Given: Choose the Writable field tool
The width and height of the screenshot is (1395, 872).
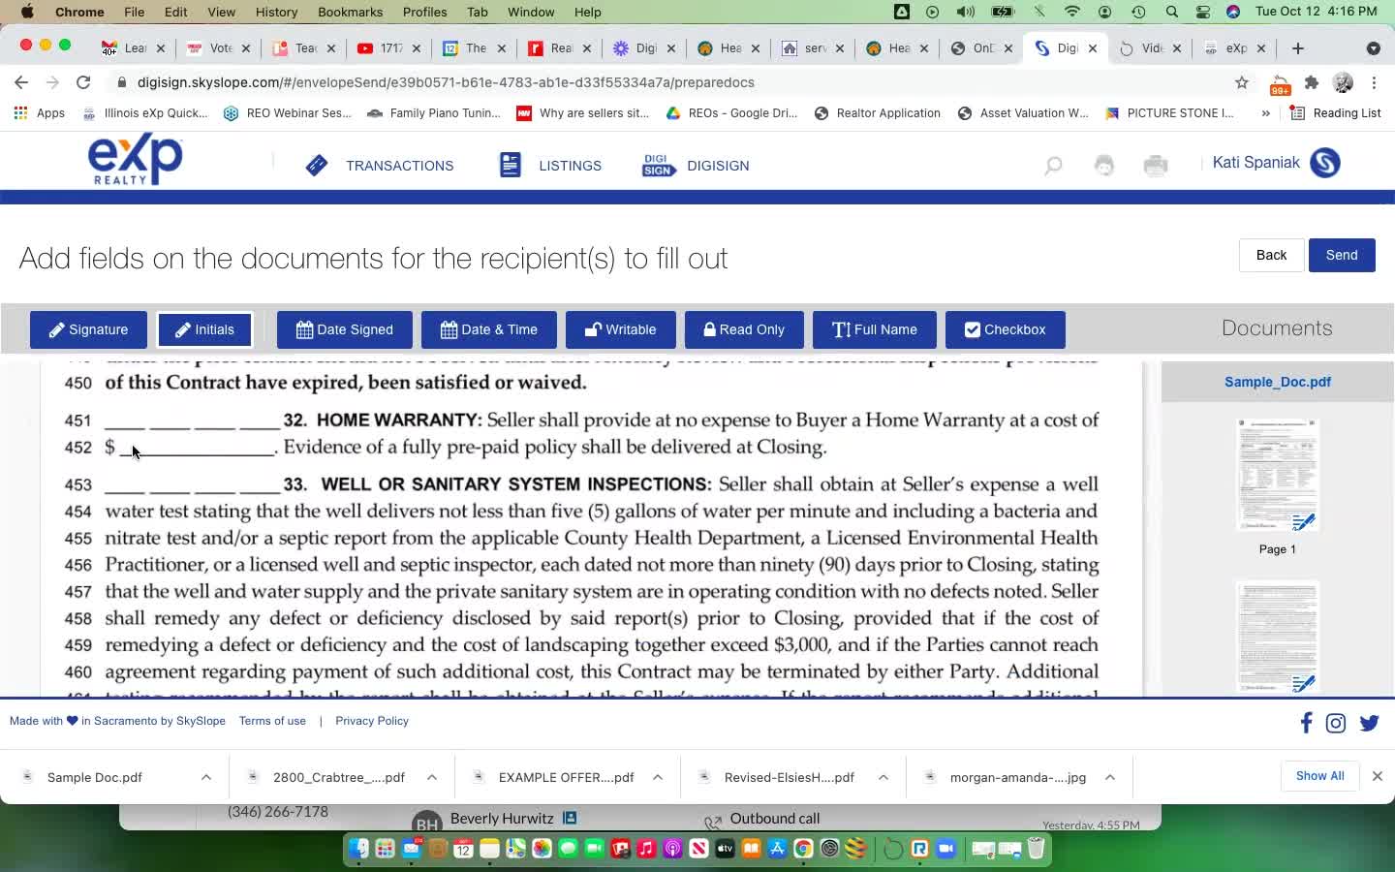Looking at the screenshot, I should 621,329.
